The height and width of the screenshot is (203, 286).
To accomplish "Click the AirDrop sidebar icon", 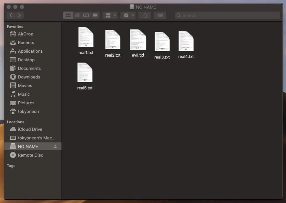I will [x=13, y=34].
